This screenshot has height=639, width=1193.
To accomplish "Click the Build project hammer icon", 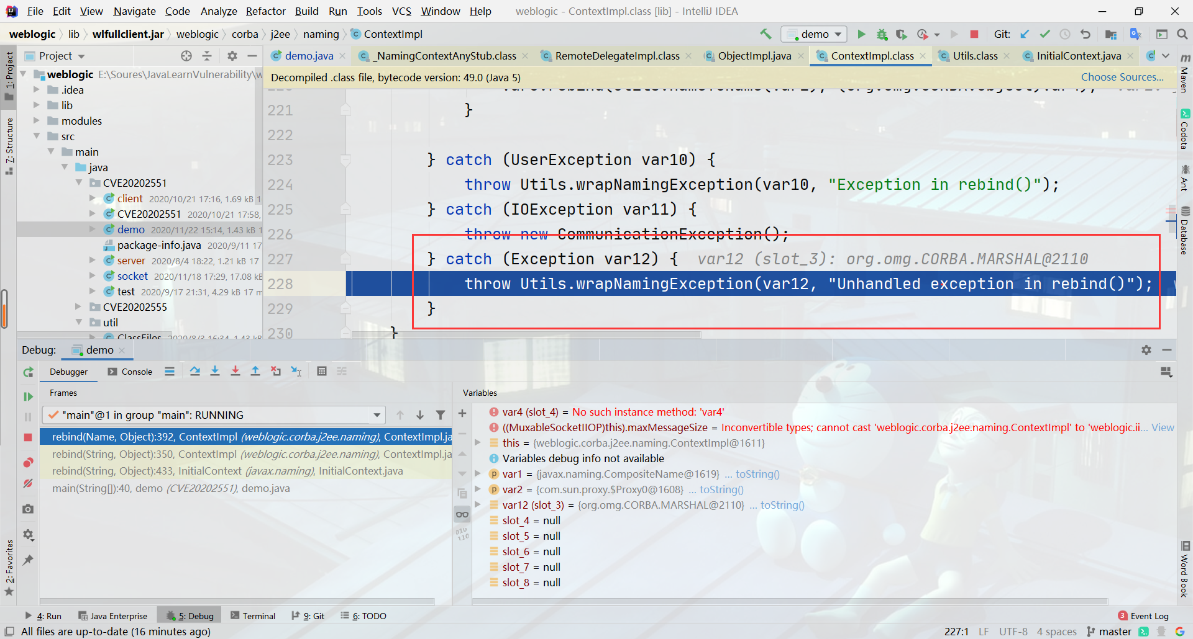I will point(766,34).
